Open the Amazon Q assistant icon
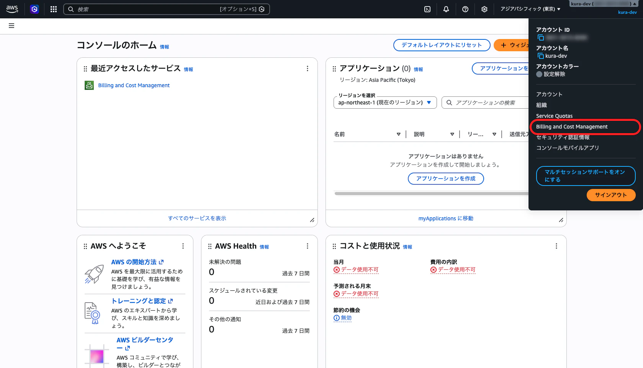Screen dimensions: 643x368 34,9
